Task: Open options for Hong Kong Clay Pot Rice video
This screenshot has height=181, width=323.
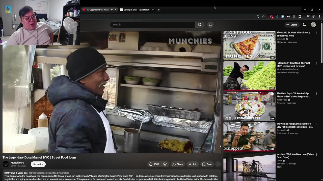Action: coord(317,124)
